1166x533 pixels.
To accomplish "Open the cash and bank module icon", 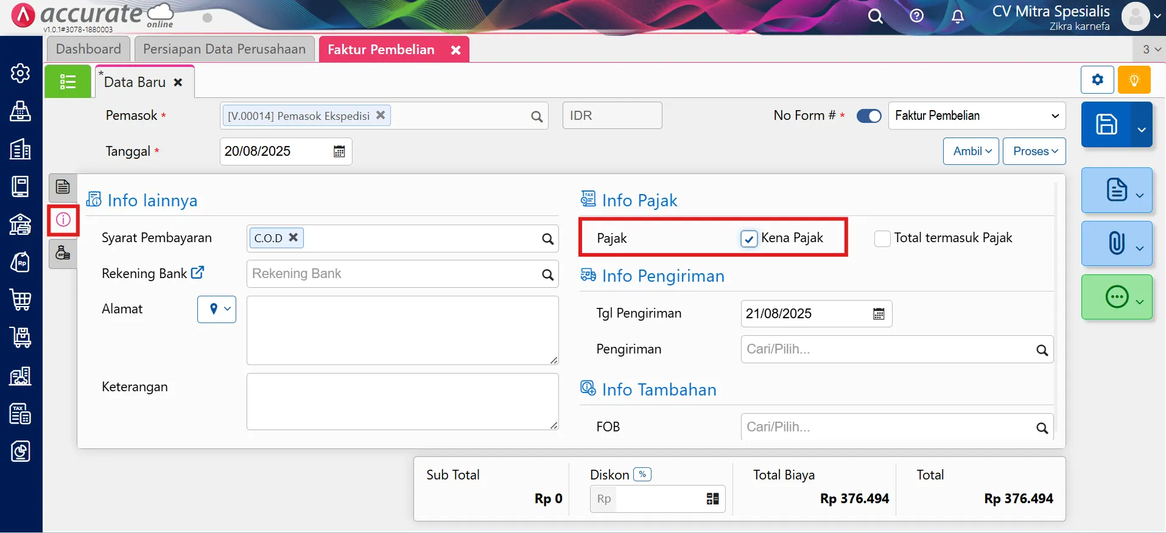I will [21, 225].
